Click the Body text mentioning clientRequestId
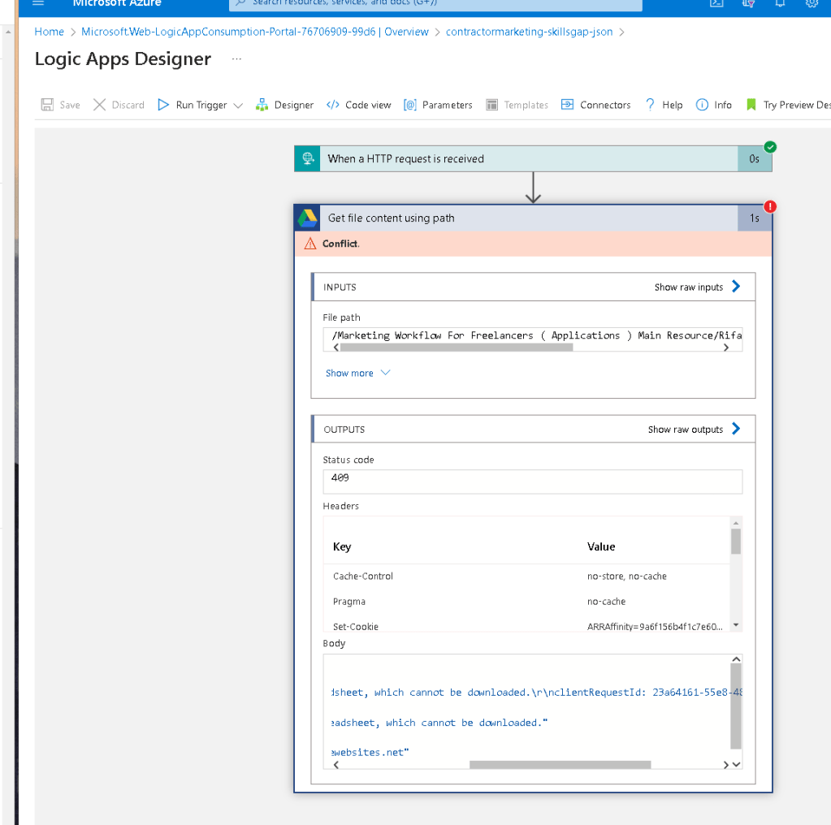Image resolution: width=831 pixels, height=825 pixels. 536,693
